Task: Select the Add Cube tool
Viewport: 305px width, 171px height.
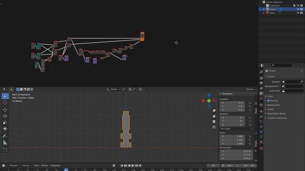Action: click(5, 150)
